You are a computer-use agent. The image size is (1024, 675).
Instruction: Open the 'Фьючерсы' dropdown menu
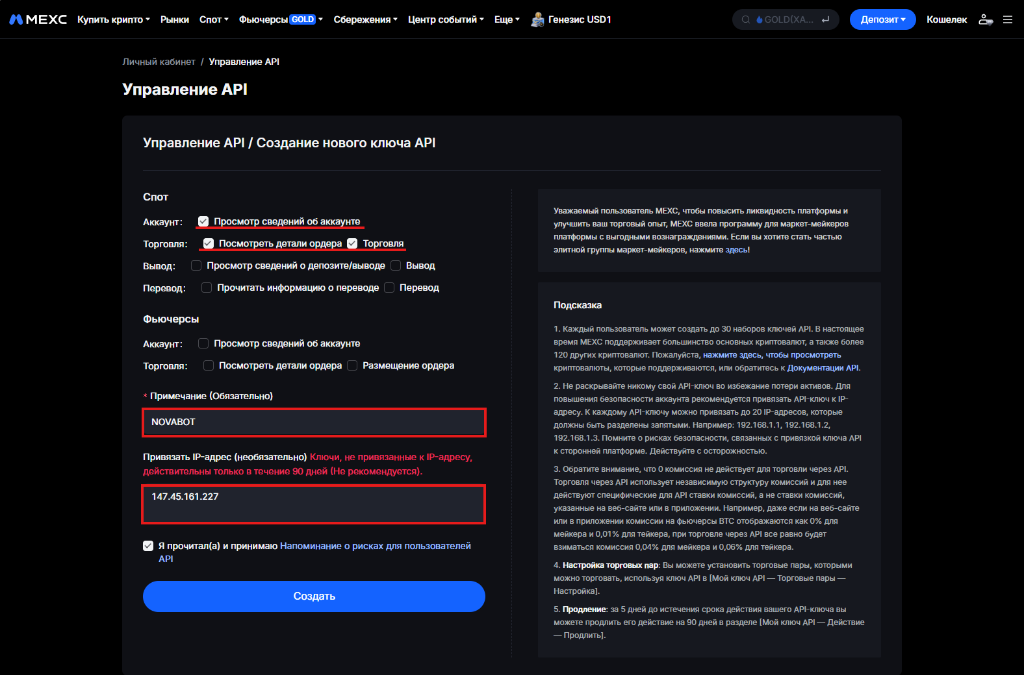281,19
